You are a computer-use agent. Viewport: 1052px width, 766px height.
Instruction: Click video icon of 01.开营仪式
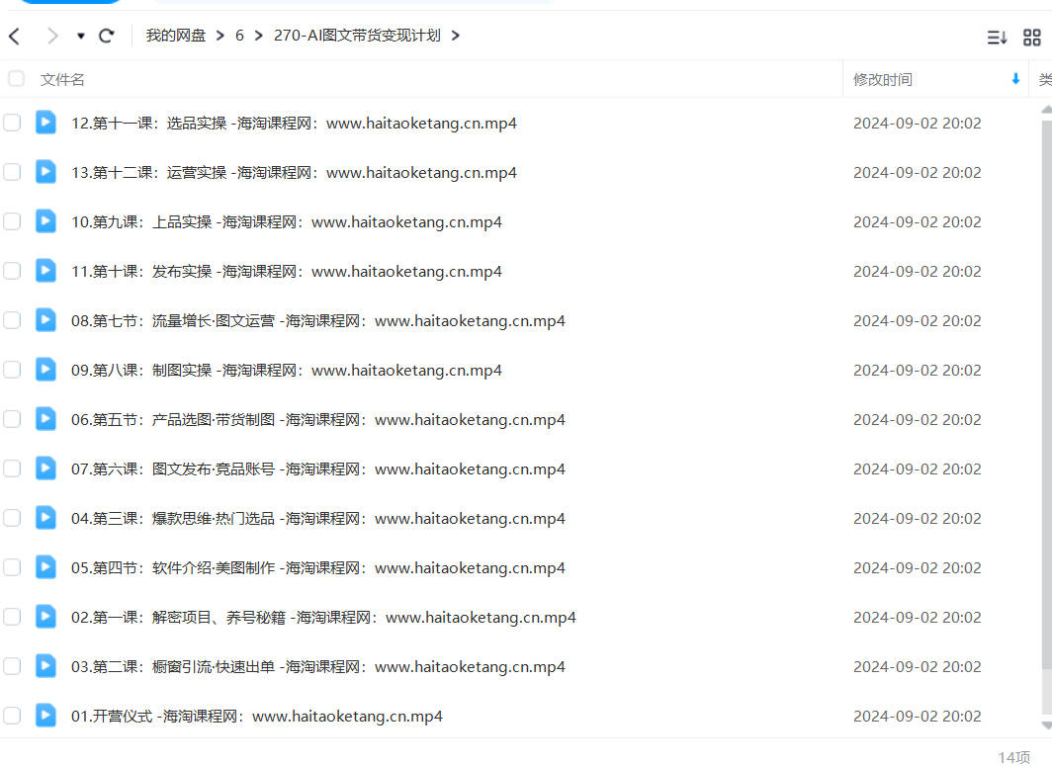[x=45, y=715]
